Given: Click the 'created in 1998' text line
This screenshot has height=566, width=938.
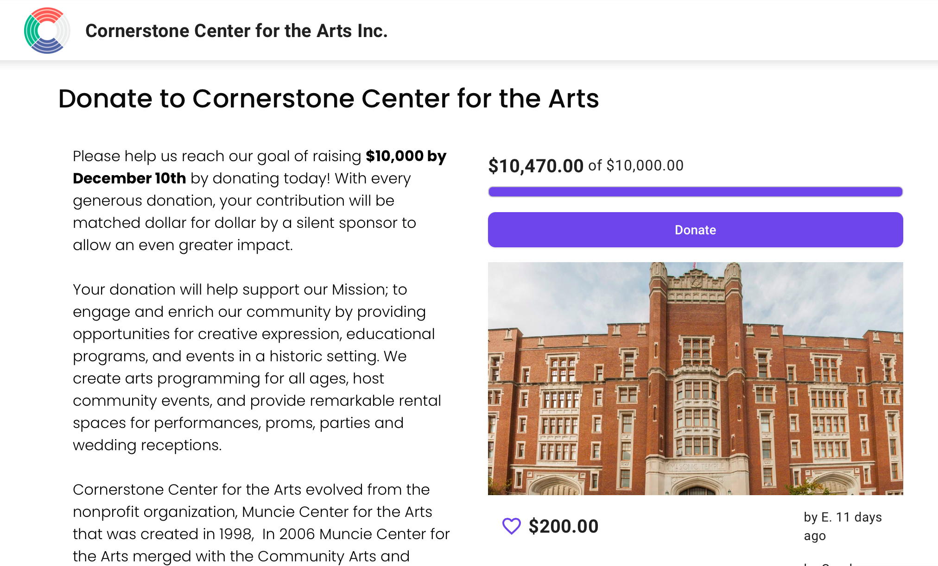Looking at the screenshot, I should (261, 534).
